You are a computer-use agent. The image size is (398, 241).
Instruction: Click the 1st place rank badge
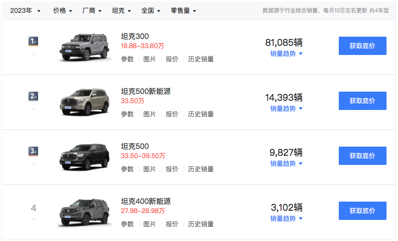33,42
